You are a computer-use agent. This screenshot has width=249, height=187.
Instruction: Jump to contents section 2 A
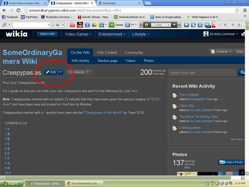(x=7, y=134)
